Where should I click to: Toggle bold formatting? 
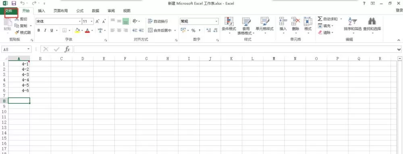39,30
